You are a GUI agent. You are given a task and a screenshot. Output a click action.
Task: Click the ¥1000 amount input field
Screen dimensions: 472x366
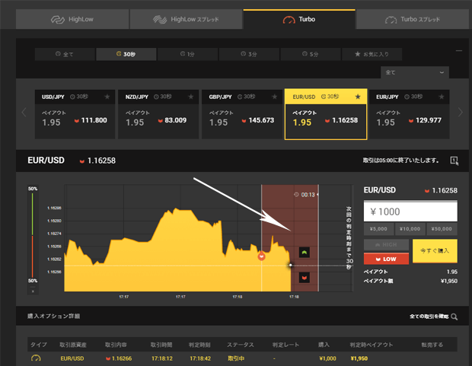[x=410, y=212]
